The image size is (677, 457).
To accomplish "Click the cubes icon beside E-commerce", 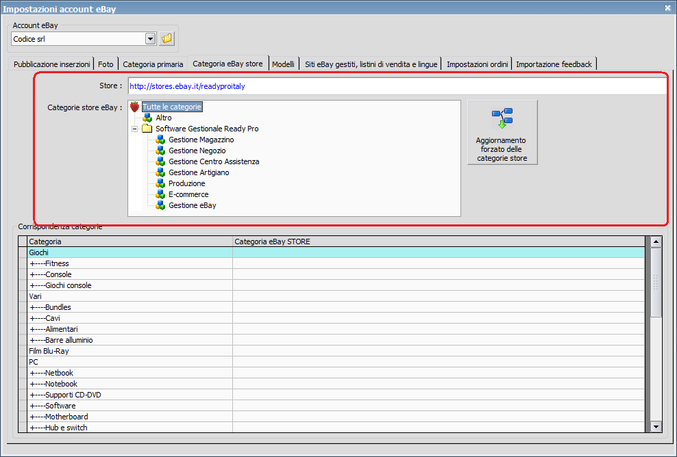I will 160,194.
